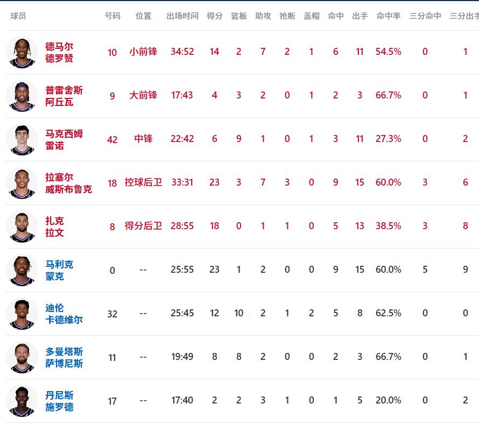
Task: Click 多曼塔斯·萨博尼斯's player photo
Action: coord(22,357)
